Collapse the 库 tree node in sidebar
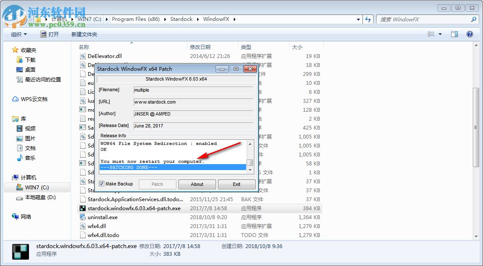Viewport: 483px width, 266px height. tap(8, 119)
